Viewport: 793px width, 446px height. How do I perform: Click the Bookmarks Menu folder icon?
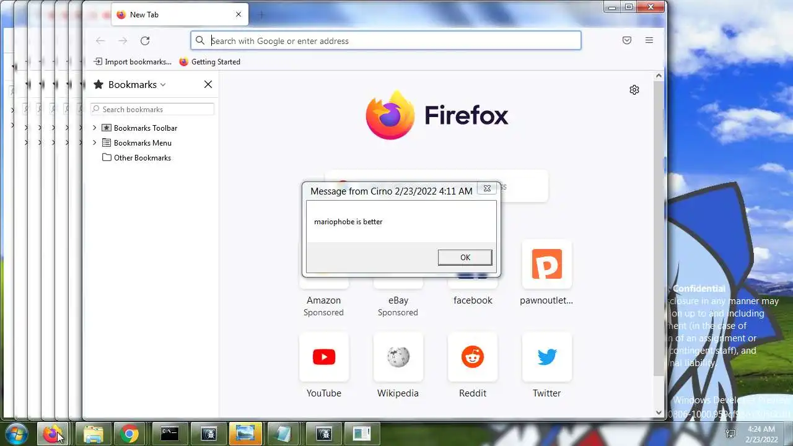pos(107,142)
